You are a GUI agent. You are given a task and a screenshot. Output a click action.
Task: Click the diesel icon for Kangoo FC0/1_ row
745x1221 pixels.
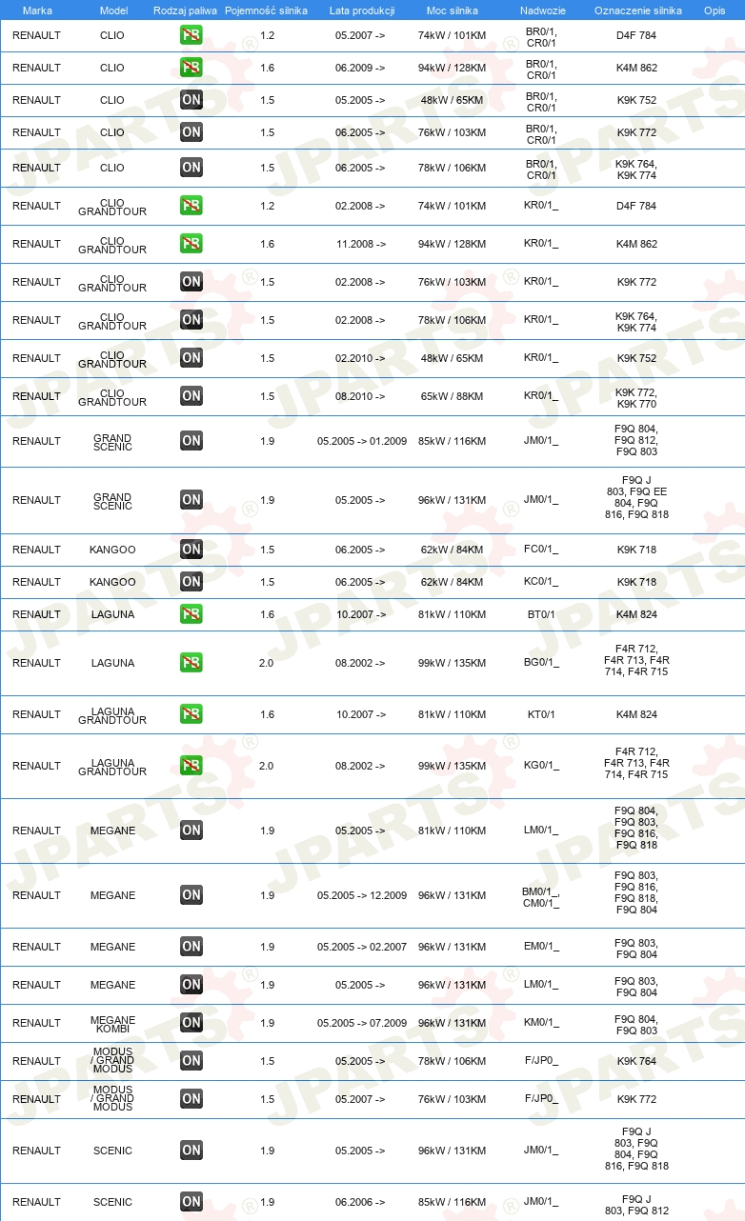191,550
